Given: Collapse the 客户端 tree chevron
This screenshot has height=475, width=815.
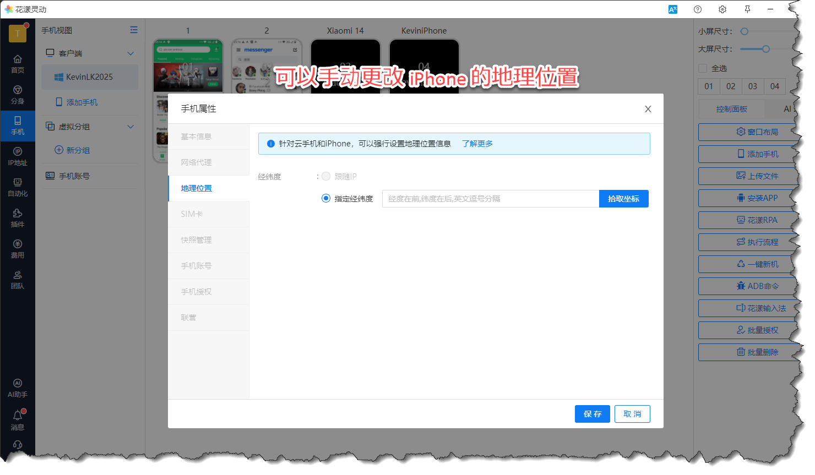Looking at the screenshot, I should (131, 53).
